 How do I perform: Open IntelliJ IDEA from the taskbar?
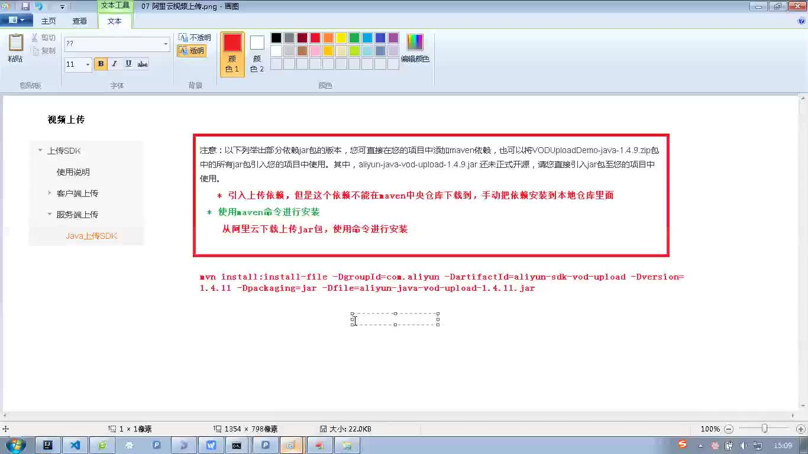point(49,445)
